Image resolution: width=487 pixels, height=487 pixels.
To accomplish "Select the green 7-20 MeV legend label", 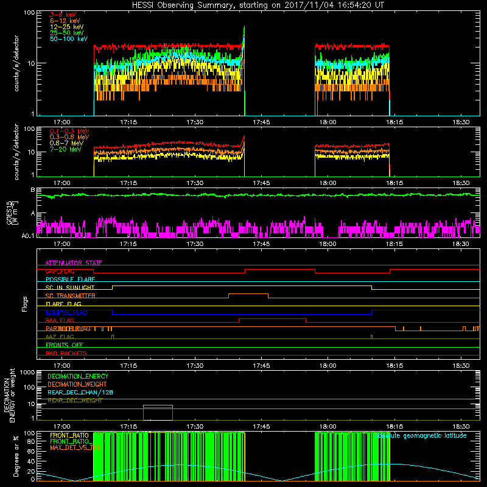I will pos(66,149).
